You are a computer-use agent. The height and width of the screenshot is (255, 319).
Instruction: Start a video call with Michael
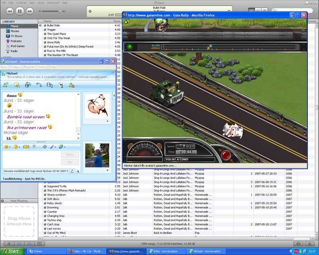28,85
